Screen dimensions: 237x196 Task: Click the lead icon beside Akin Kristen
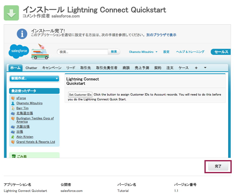pyautogui.click(x=13, y=137)
